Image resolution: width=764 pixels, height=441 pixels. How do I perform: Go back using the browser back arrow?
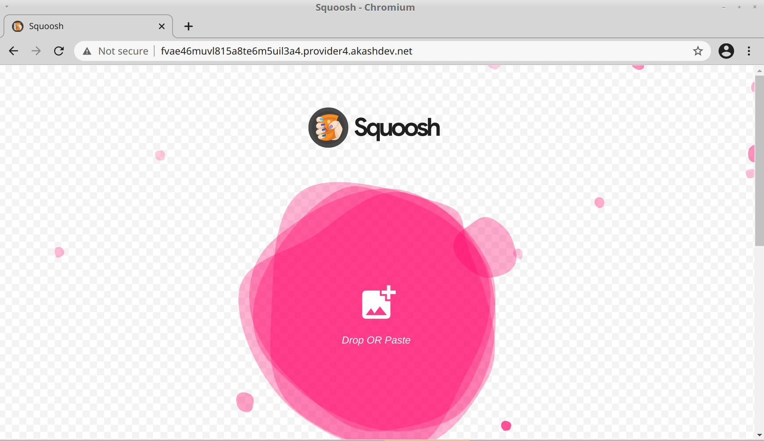tap(14, 51)
